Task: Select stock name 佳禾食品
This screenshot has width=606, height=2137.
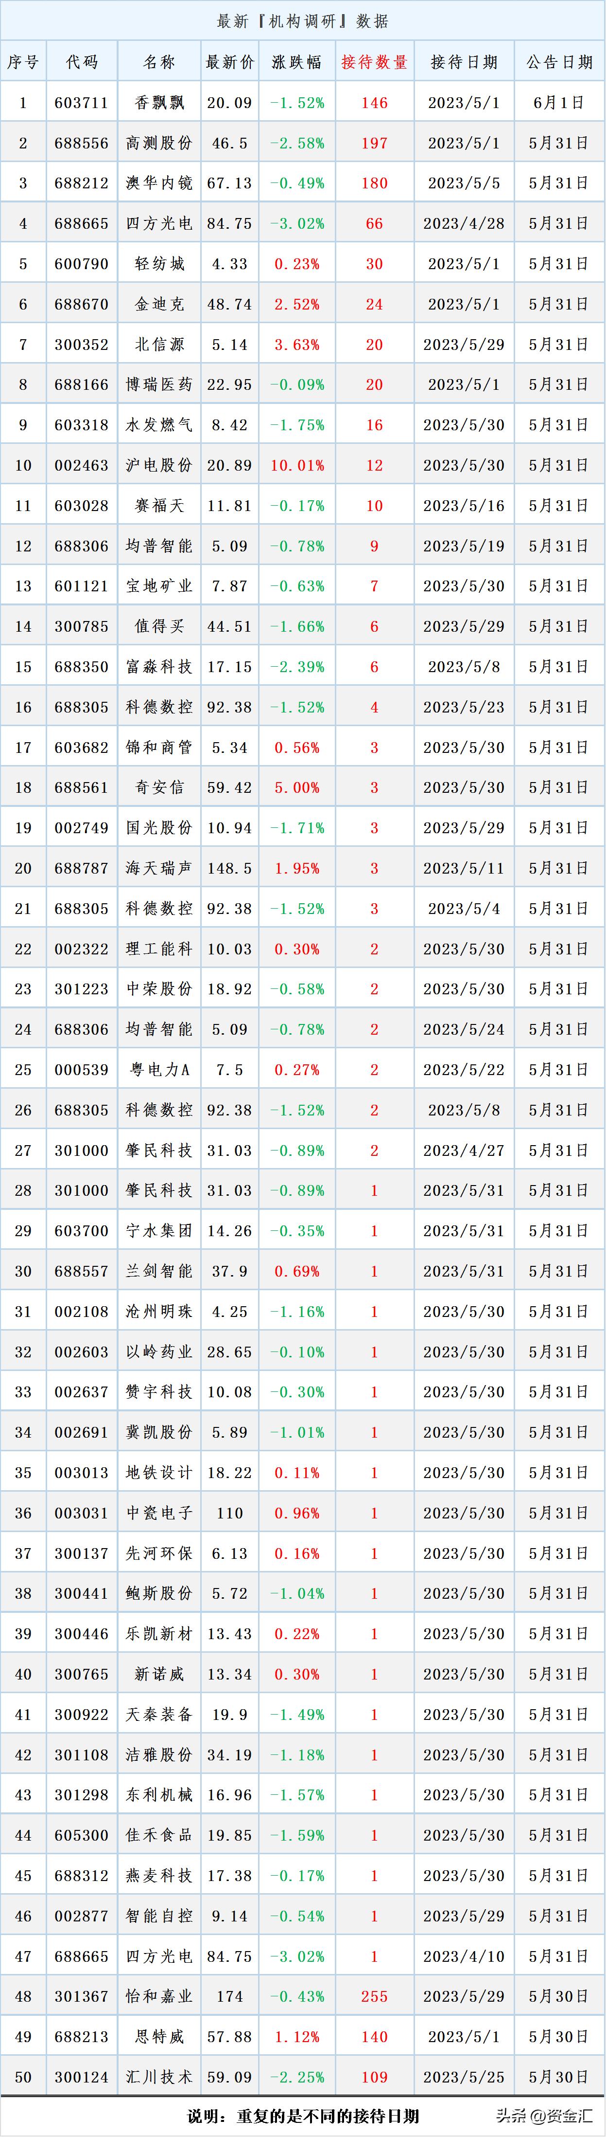Action: 159,1836
